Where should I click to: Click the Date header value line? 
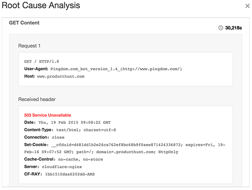tap(68, 122)
